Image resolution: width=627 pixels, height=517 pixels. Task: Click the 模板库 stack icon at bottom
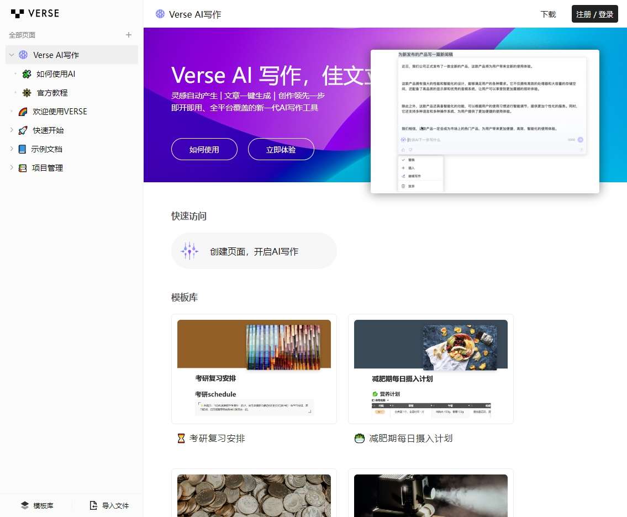coord(25,505)
